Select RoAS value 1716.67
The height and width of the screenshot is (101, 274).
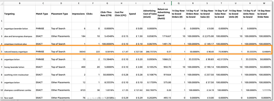[167, 36]
